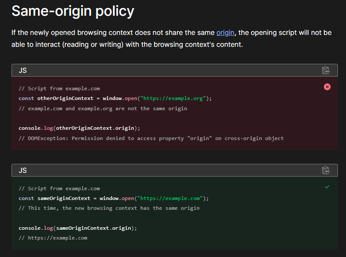Click the second "// Script from example.com" comment

59,188
